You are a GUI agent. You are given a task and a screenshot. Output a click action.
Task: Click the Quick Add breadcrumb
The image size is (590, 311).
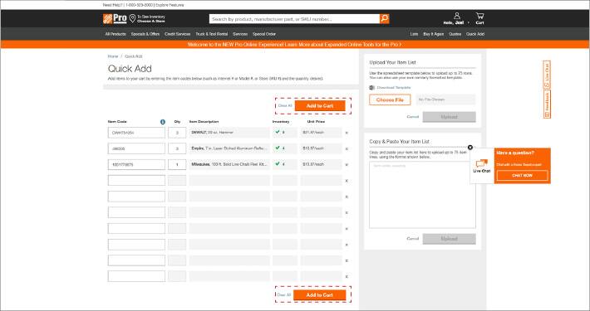tap(134, 56)
